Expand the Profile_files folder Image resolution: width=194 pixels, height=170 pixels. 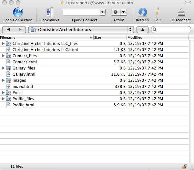[3, 99]
